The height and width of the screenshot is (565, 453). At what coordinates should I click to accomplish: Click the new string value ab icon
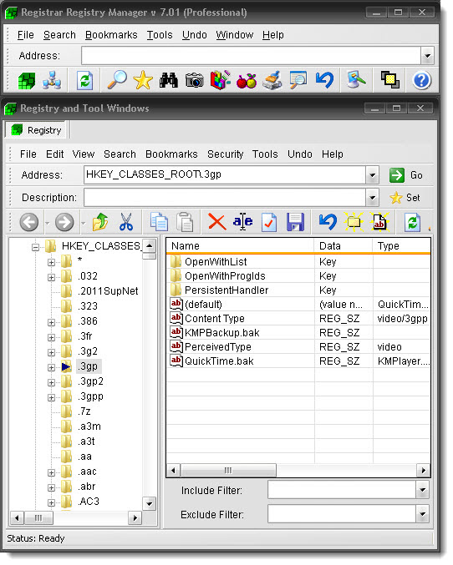tap(379, 222)
